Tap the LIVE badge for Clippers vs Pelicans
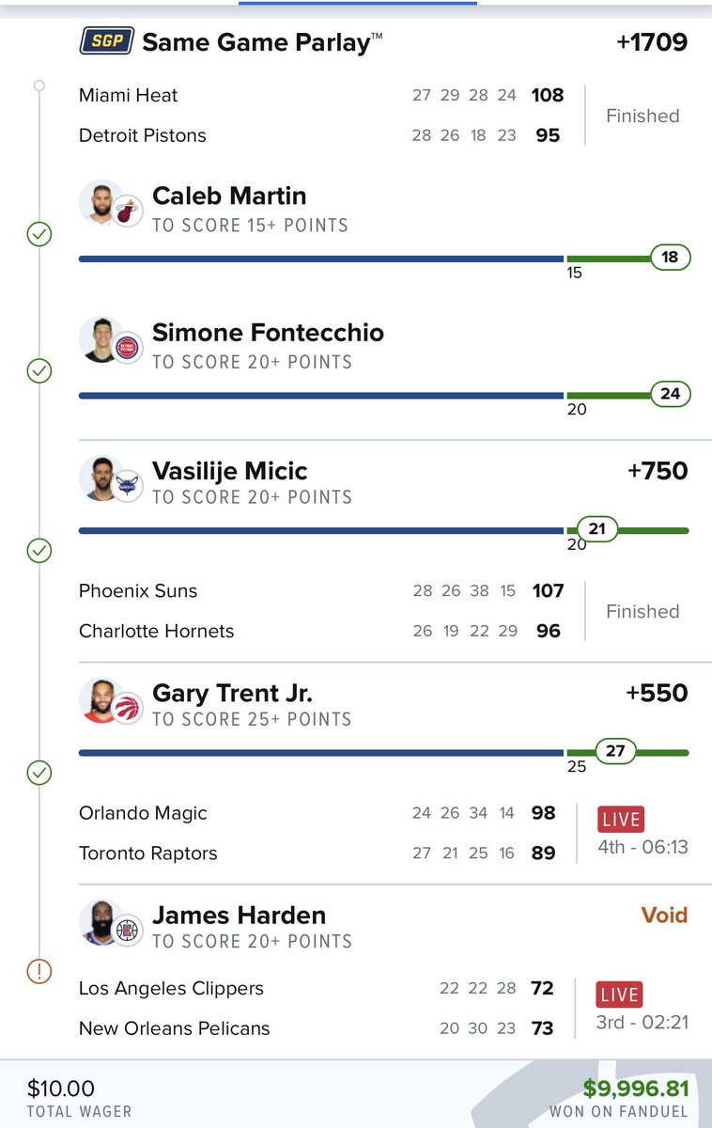 click(619, 994)
